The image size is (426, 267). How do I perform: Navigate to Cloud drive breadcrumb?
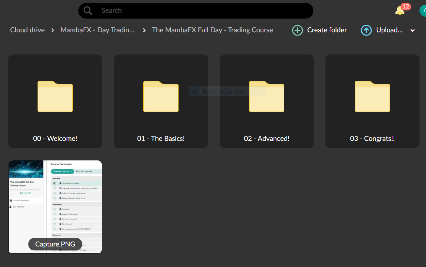coord(27,30)
